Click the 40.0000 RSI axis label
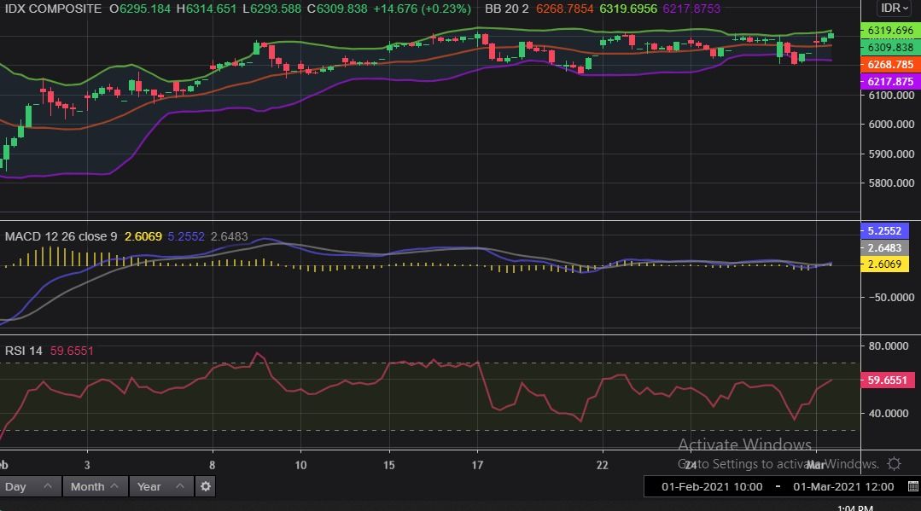This screenshot has width=921, height=511. coord(889,414)
